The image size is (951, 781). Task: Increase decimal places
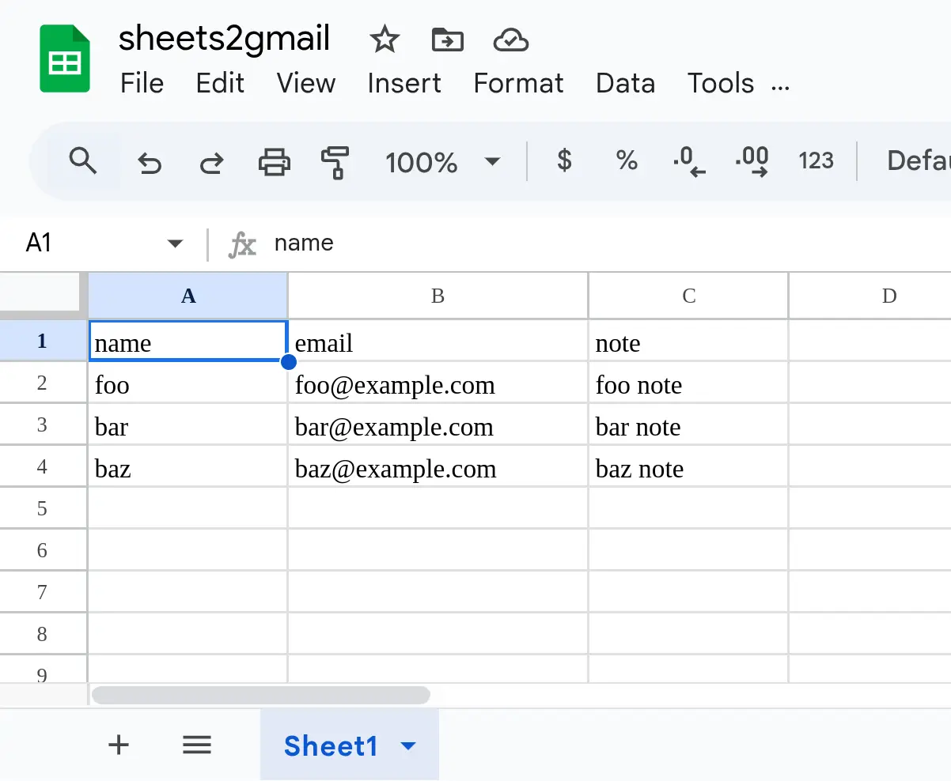752,161
